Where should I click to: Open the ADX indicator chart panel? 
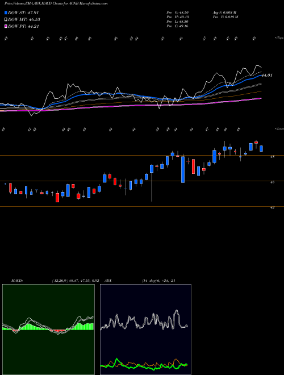(x=145, y=330)
